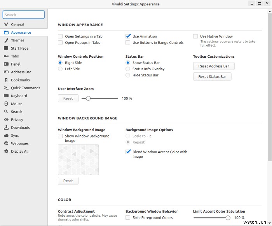Click the Mouse icon in sidebar

point(6,104)
